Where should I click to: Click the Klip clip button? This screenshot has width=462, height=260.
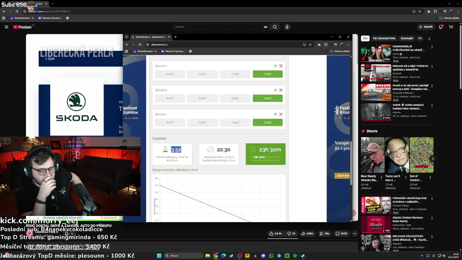point(324,234)
